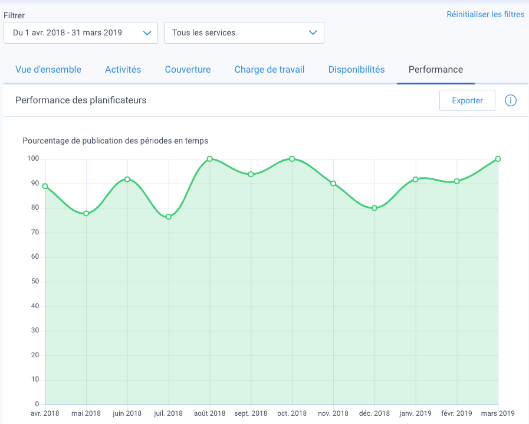Click Réinitialiser les filtres link
This screenshot has height=424, width=529.
[x=485, y=15]
